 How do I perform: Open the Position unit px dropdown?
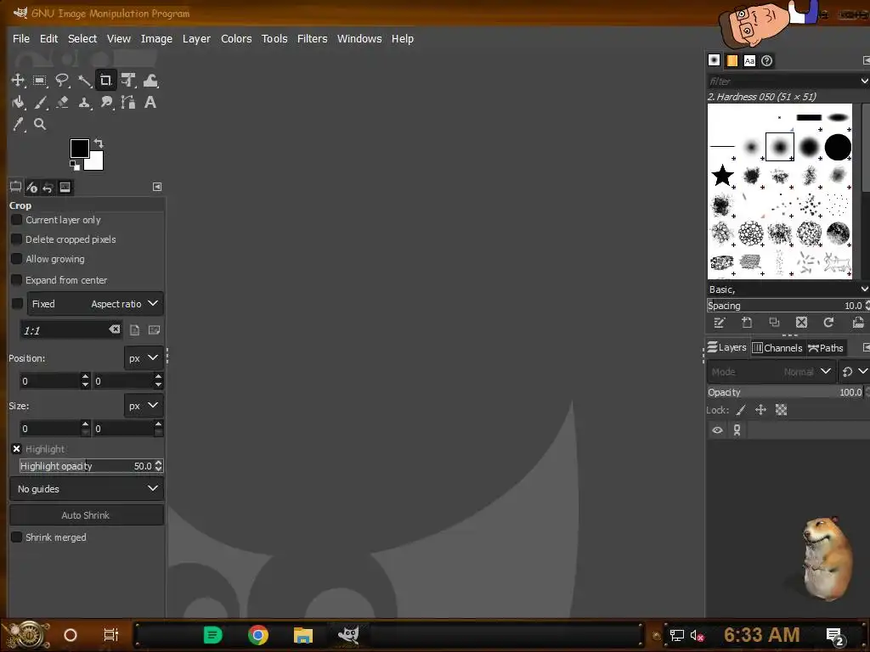click(143, 358)
